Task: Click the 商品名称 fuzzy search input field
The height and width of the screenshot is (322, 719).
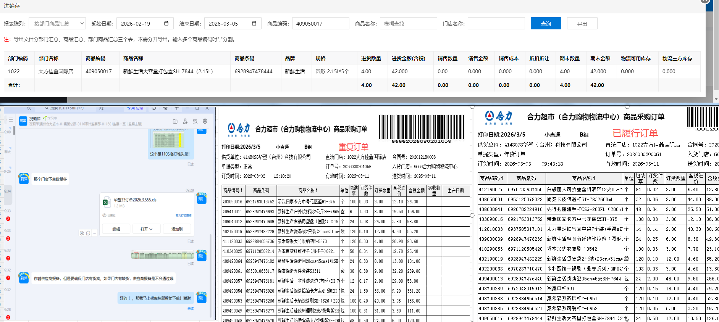Action: coord(408,24)
